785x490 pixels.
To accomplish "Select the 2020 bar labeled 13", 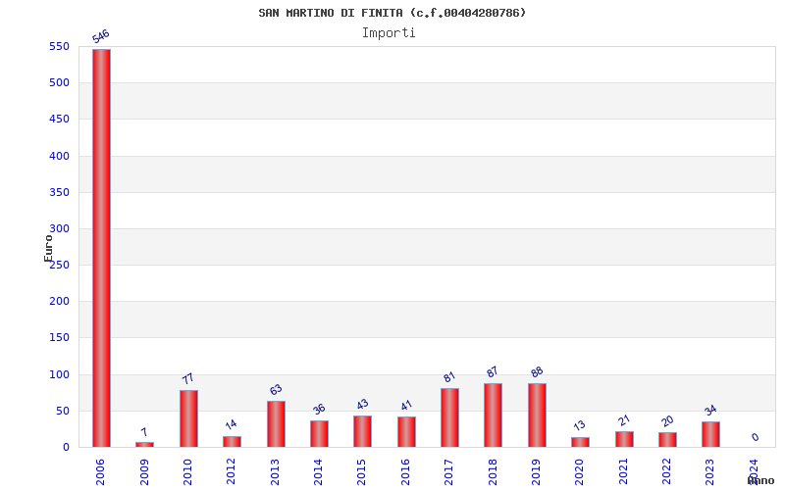I will [x=580, y=442].
